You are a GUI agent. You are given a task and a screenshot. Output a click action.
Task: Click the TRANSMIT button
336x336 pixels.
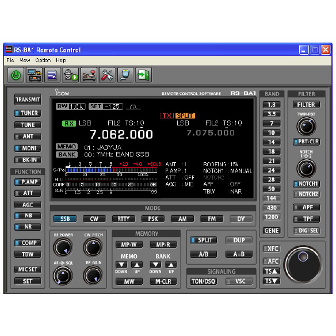pos(28,100)
